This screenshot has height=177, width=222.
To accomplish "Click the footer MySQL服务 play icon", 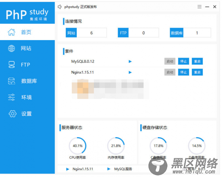I will point(109,169).
